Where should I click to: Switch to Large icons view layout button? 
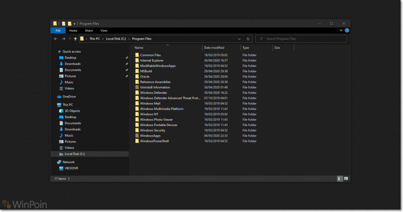point(346,178)
